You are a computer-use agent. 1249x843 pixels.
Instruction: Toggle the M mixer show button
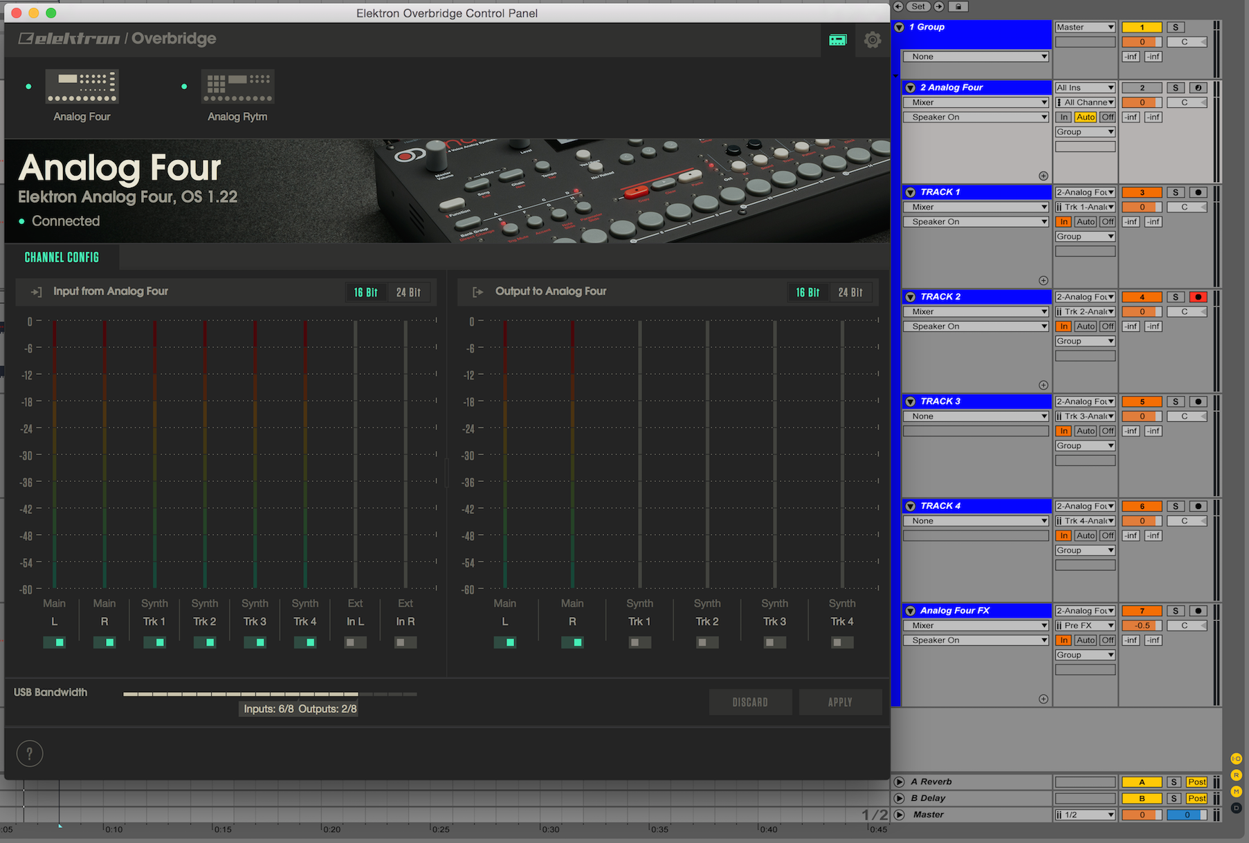coord(1237,792)
